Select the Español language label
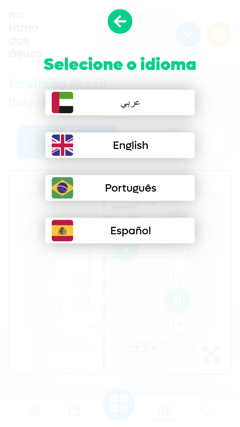 [131, 231]
